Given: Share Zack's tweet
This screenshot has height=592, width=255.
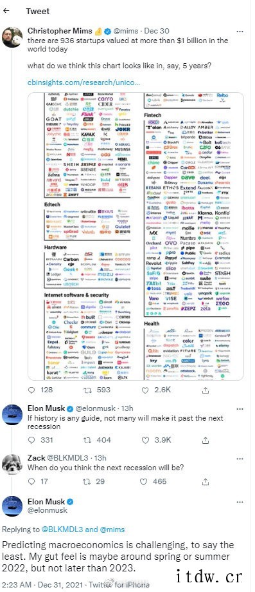Looking at the screenshot, I should [x=206, y=481].
